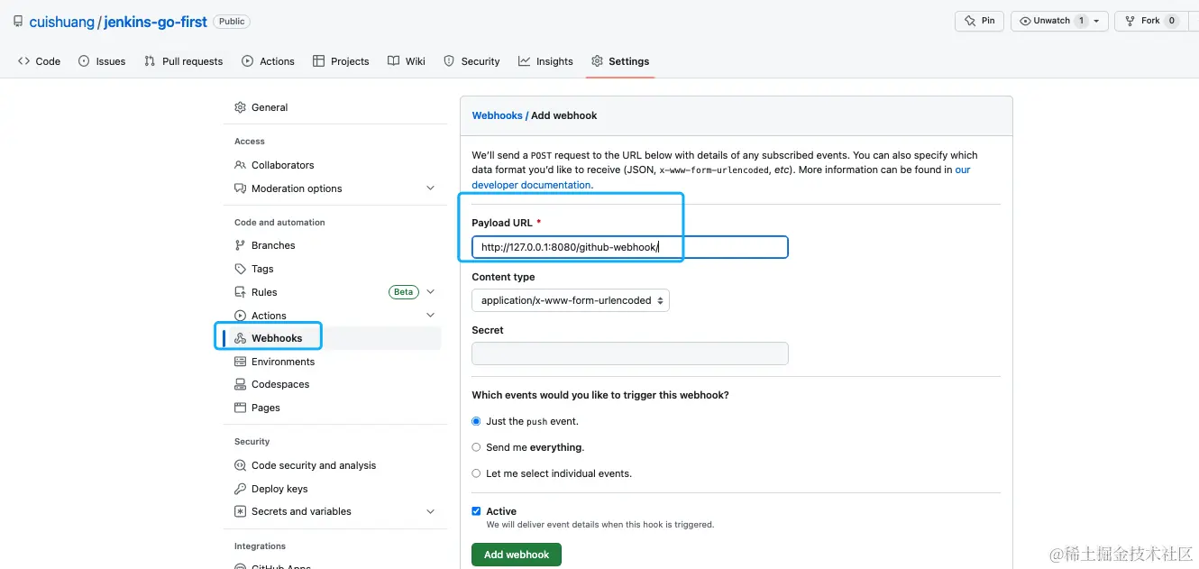This screenshot has width=1199, height=569.
Task: Expand the Rules chevron
Action: click(x=430, y=292)
